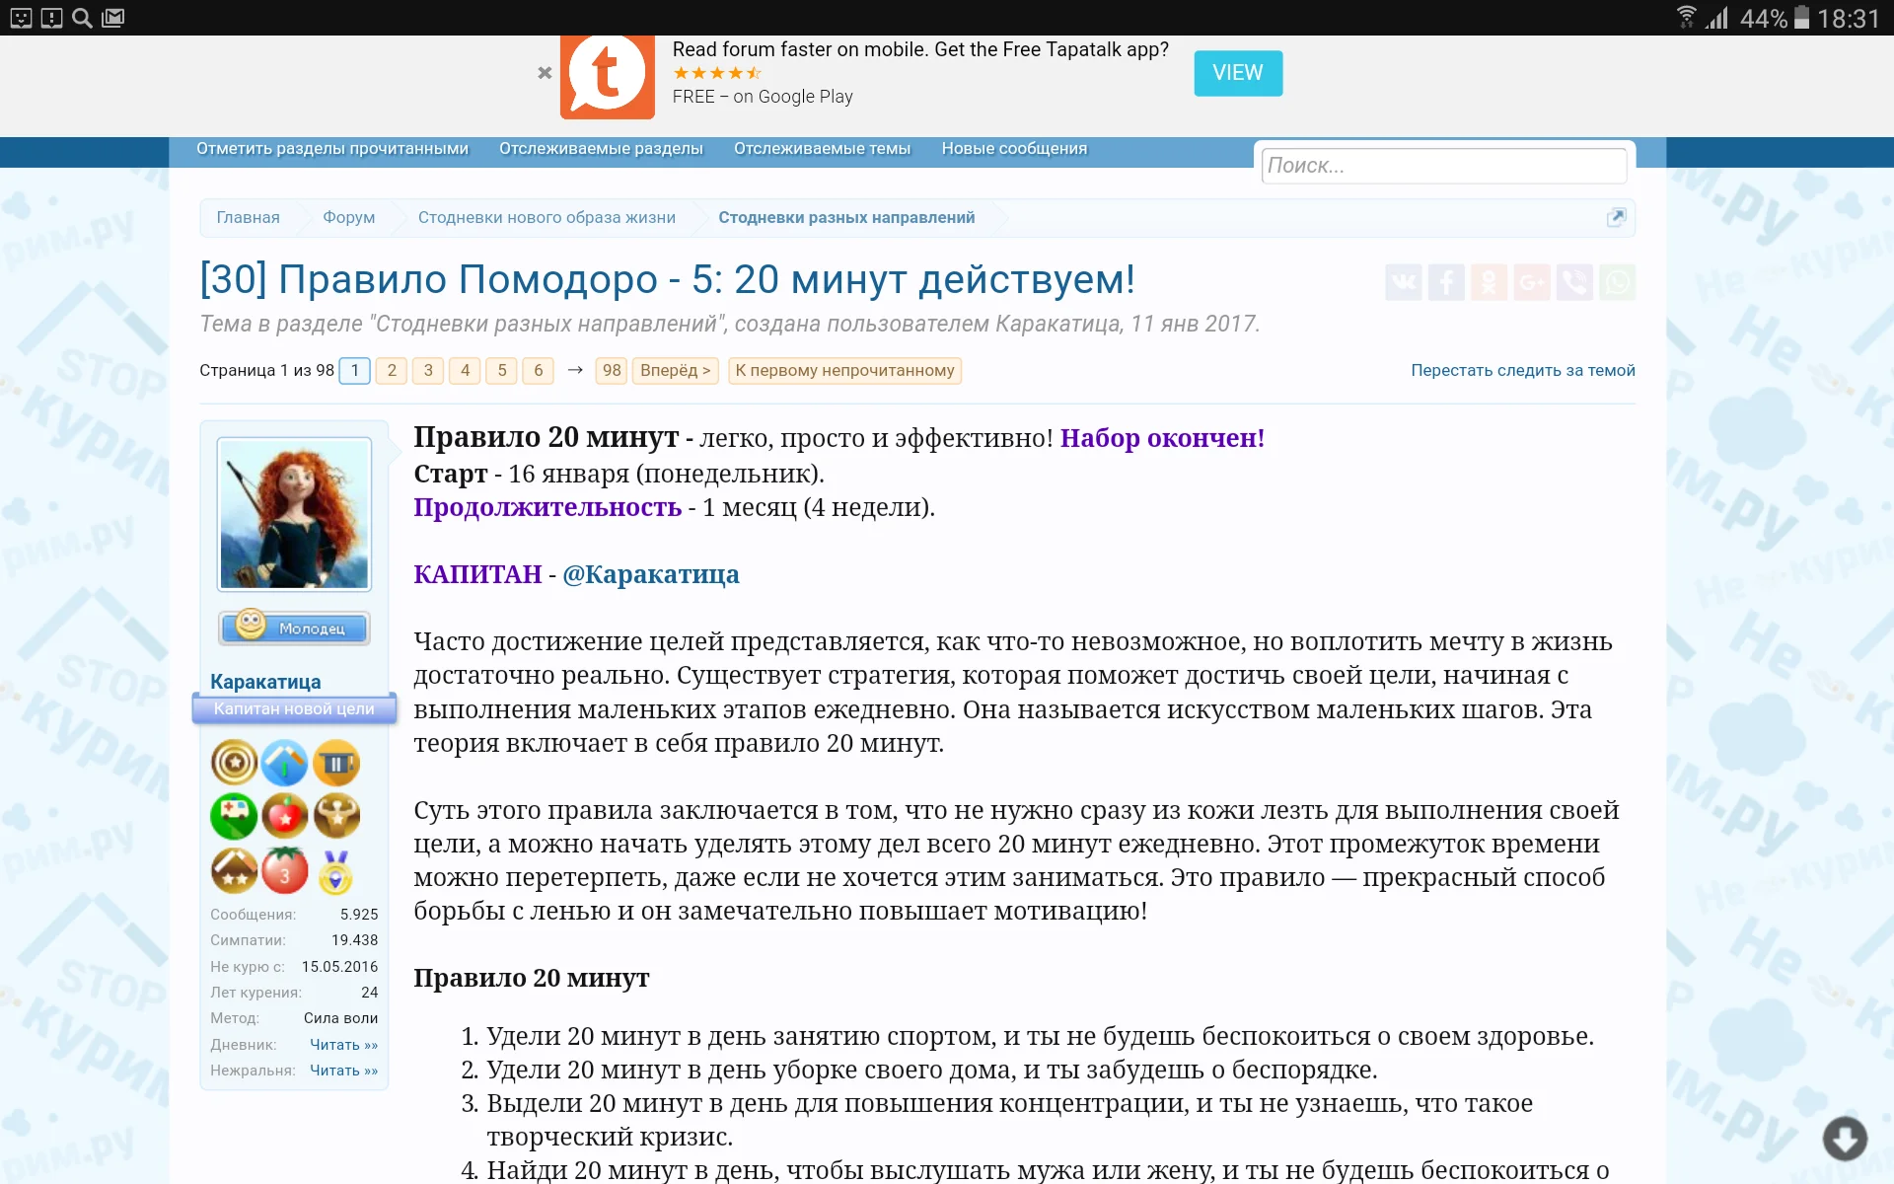The width and height of the screenshot is (1894, 1184).
Task: Open the 'Новые сообщения' menu item
Action: pos(1013,148)
